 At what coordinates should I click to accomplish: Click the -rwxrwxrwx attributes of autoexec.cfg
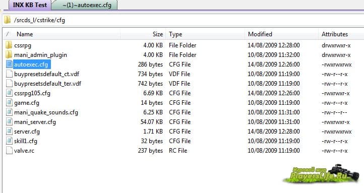point(337,65)
